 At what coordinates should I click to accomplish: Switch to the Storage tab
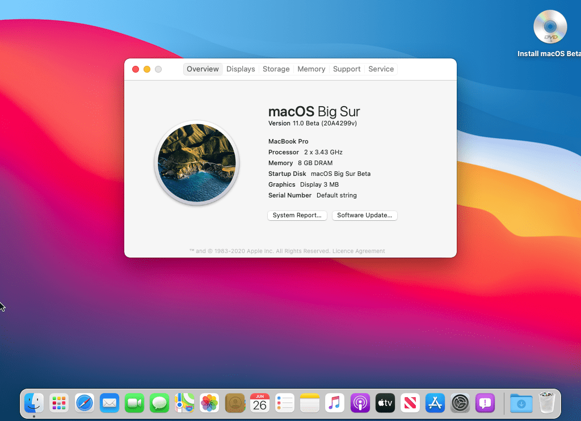tap(276, 69)
